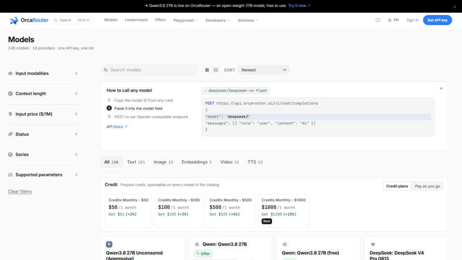Select the Embeddings 5 tab

pyautogui.click(x=197, y=162)
